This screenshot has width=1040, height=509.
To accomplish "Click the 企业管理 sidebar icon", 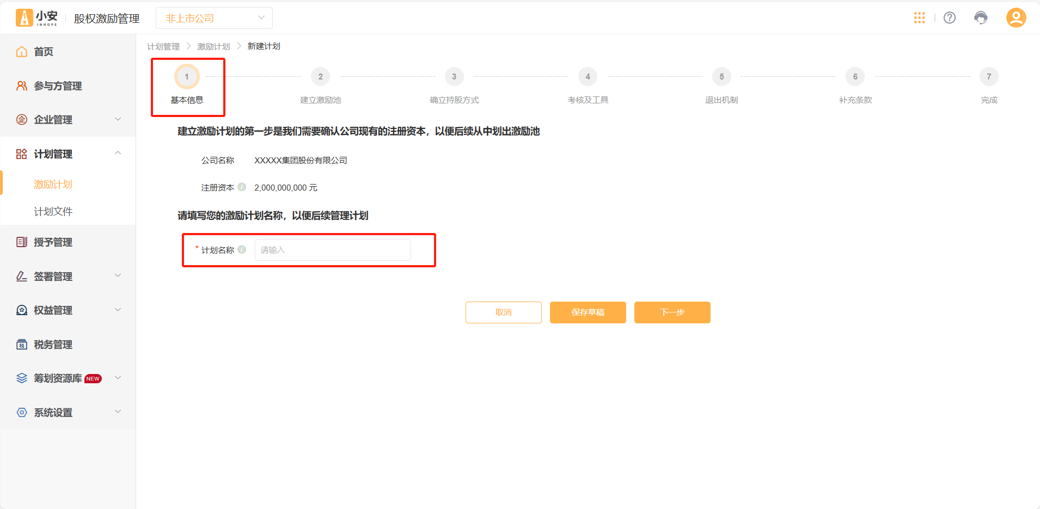I will click(22, 120).
